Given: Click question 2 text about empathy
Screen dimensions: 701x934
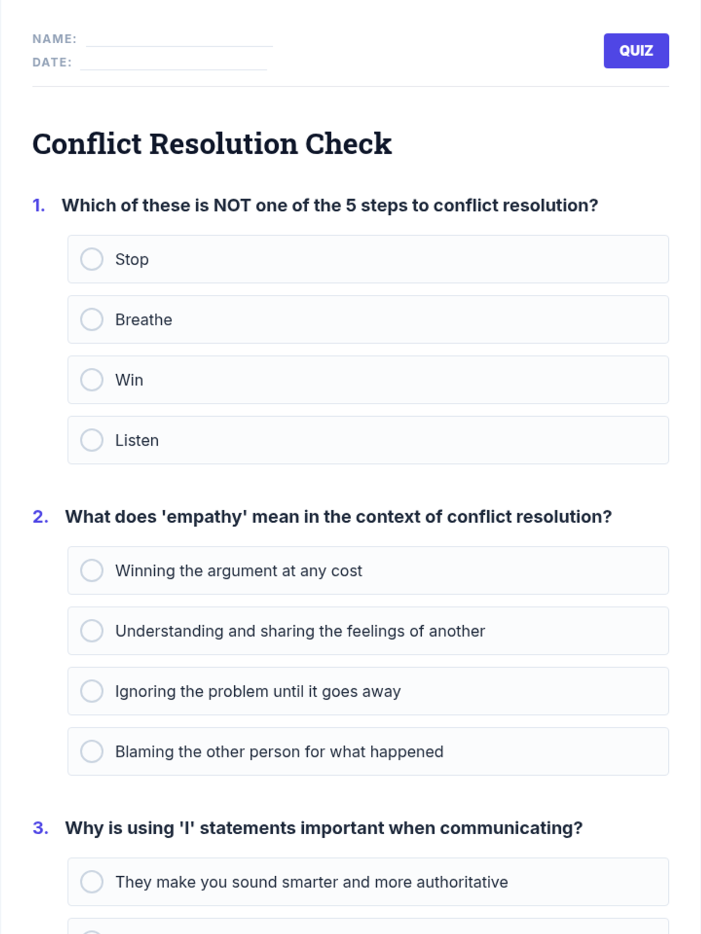Looking at the screenshot, I should point(338,517).
